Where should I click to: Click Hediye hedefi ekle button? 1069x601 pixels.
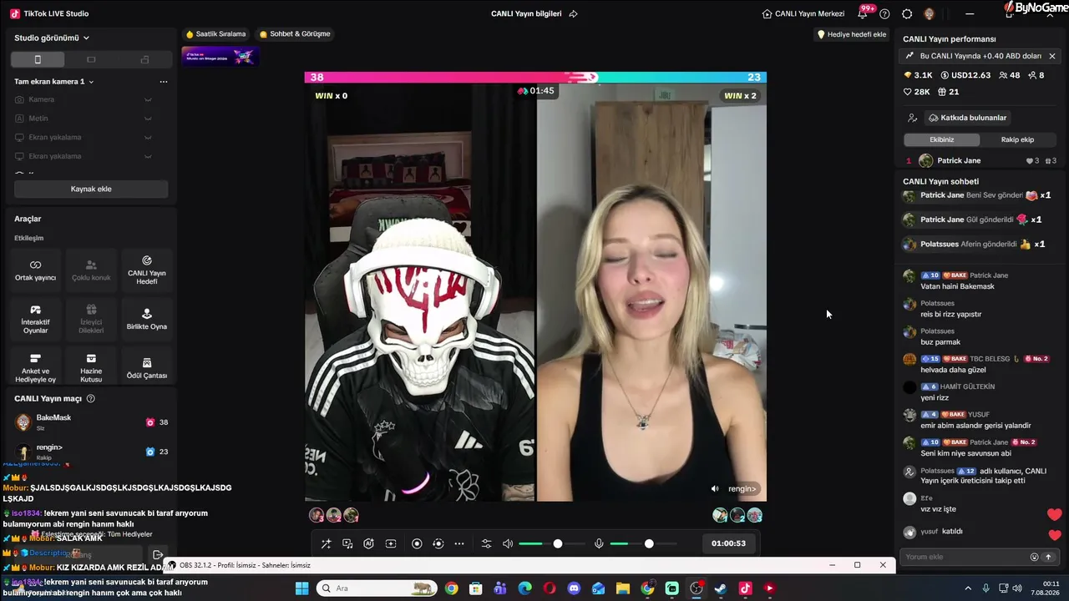851,34
